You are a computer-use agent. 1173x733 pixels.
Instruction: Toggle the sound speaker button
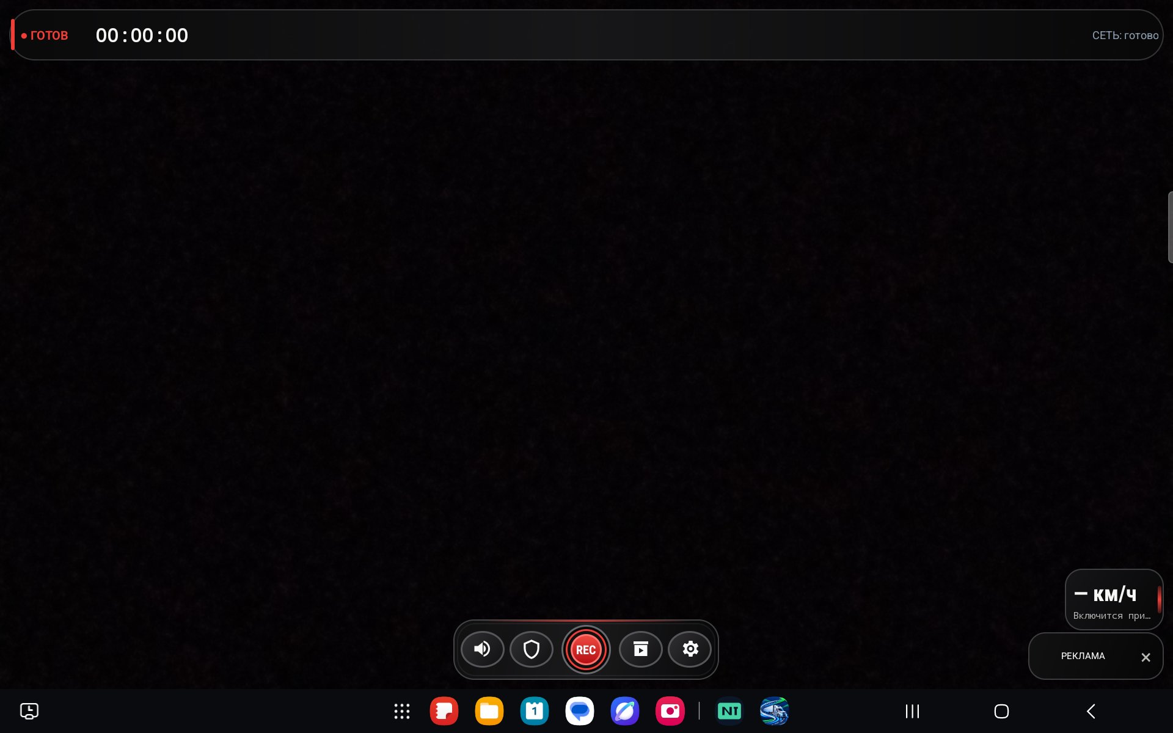coord(482,649)
